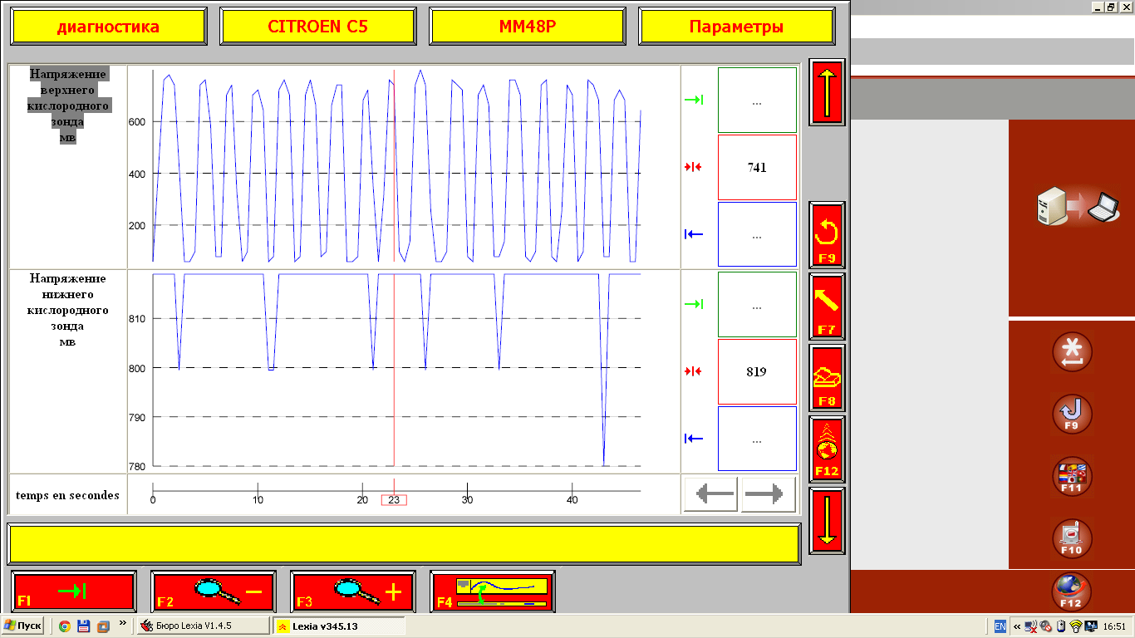Click the red F9 undo arrow button
Viewport: 1135px width, 638px height.
(x=827, y=235)
